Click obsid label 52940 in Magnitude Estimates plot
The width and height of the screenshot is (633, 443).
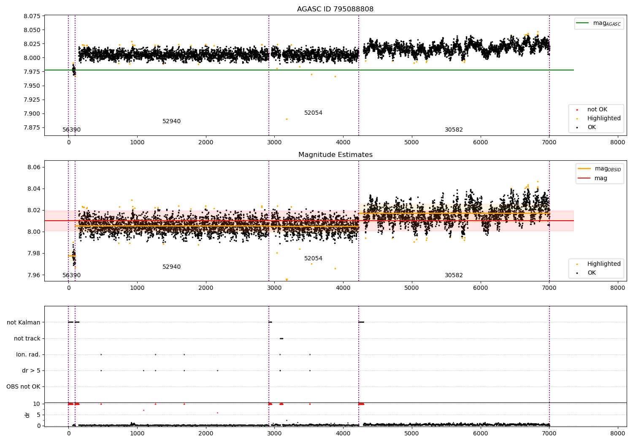[x=171, y=267]
